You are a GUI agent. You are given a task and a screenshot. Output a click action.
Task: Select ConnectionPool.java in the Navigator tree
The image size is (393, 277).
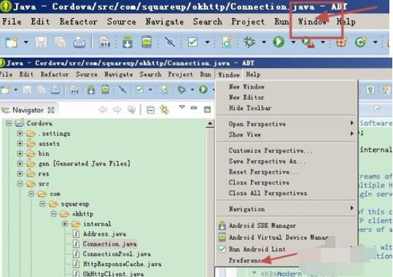[x=117, y=254]
